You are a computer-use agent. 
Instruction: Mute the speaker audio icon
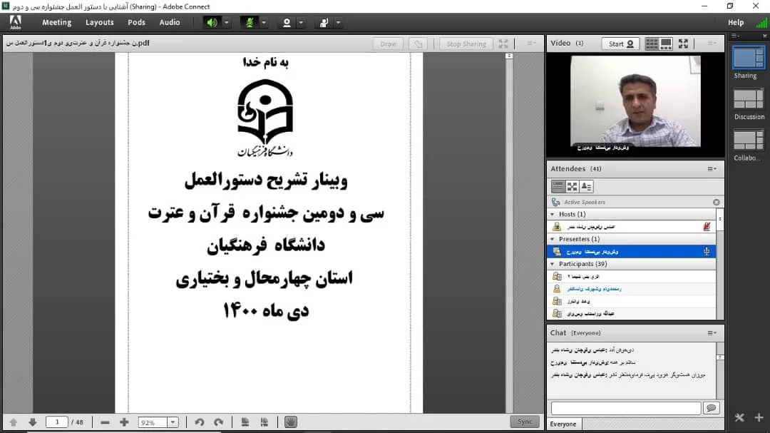pyautogui.click(x=212, y=23)
